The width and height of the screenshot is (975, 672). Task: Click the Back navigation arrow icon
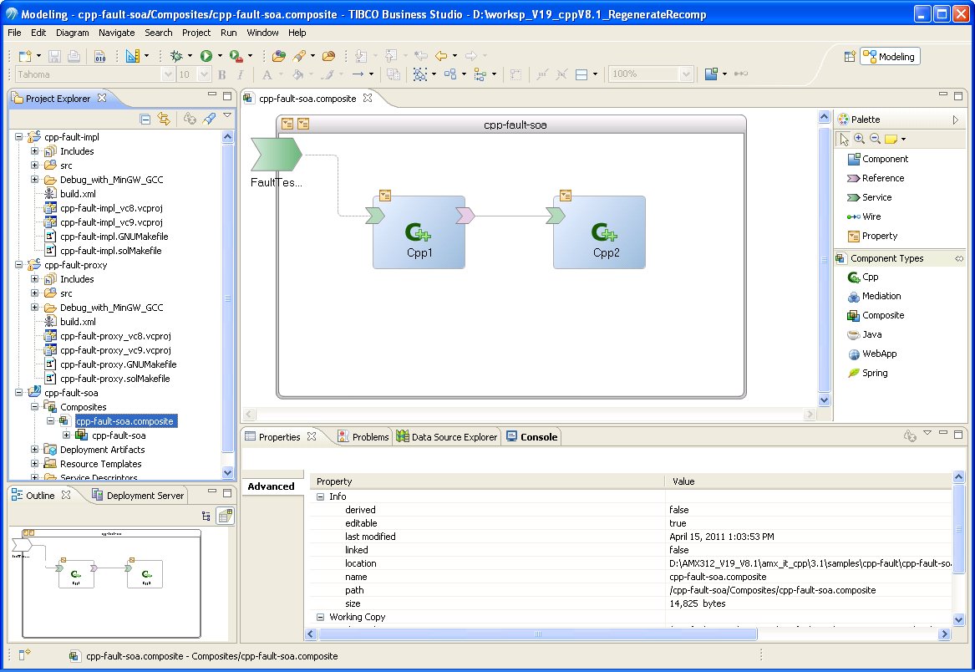tap(441, 56)
